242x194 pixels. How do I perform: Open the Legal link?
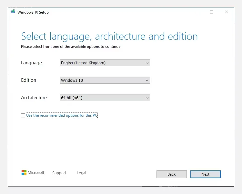pos(81,173)
